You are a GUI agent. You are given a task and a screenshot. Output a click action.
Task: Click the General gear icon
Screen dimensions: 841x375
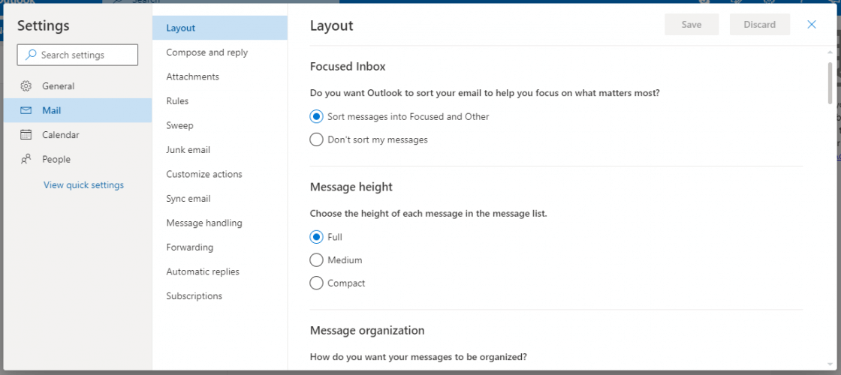[x=26, y=85]
